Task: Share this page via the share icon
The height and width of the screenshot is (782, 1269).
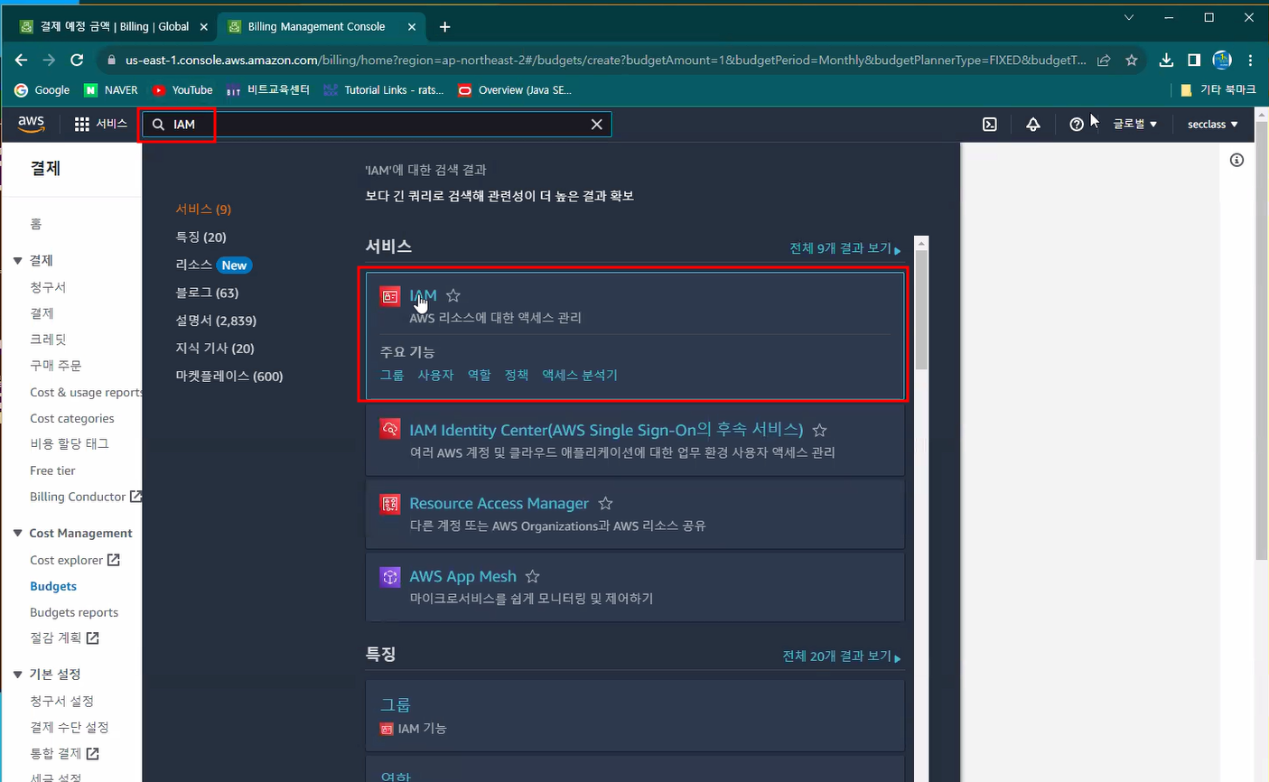Action: [x=1104, y=61]
